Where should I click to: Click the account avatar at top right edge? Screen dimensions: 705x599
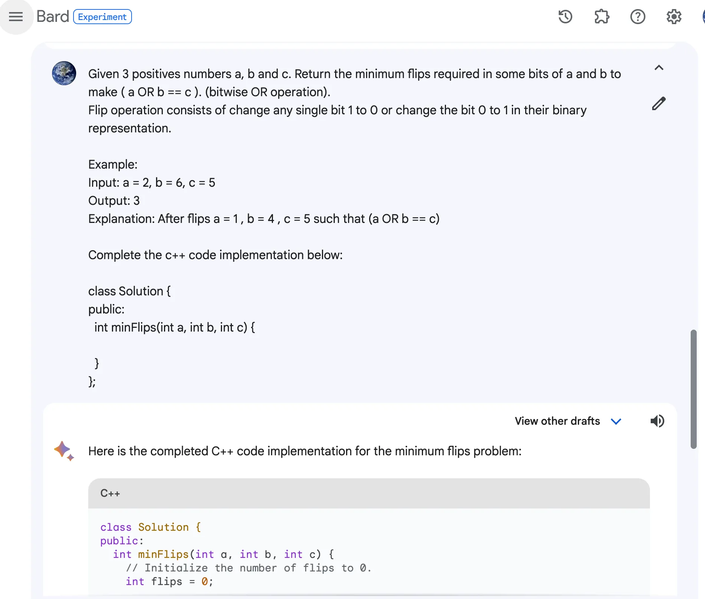[x=703, y=17]
